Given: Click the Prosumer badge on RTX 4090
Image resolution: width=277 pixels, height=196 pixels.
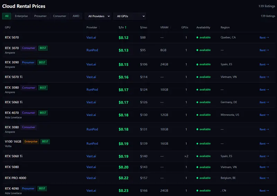Looking at the screenshot, I should click(28, 189).
